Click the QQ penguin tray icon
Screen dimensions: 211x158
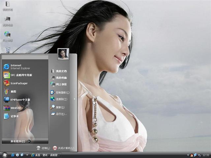pos(192,155)
